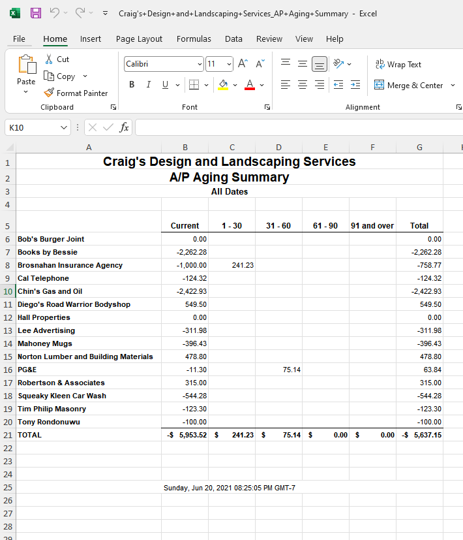Expand the Paste options arrow
This screenshot has width=463, height=540.
point(26,92)
